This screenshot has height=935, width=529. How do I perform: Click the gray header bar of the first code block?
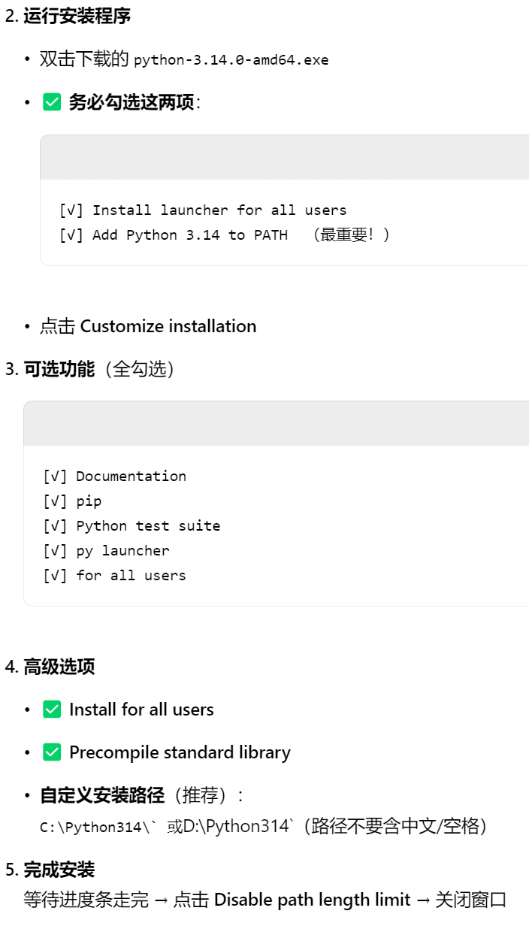pyautogui.click(x=285, y=157)
